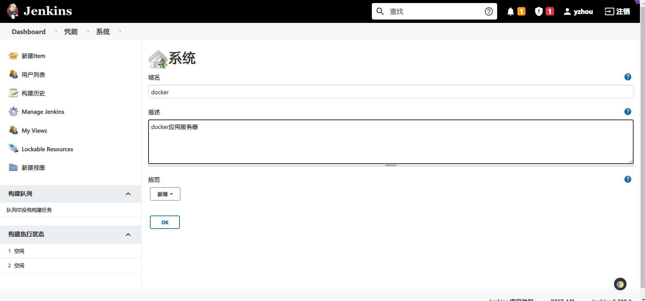
Task: Show help for 描述 field
Action: [x=628, y=112]
